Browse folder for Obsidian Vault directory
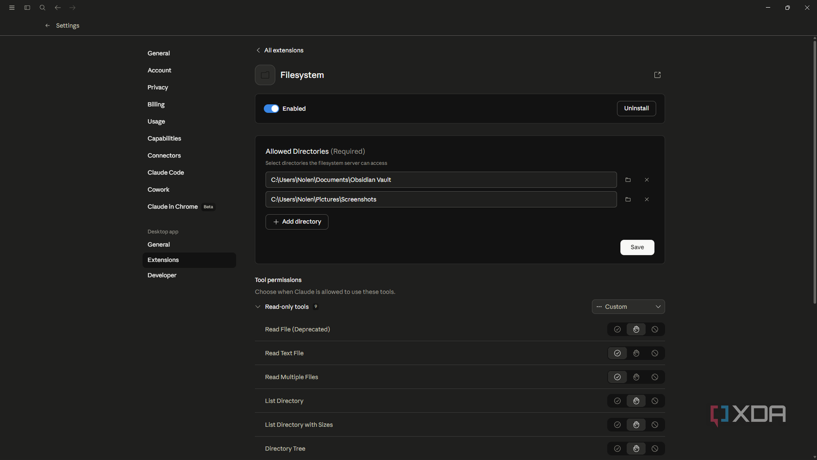 (x=628, y=180)
